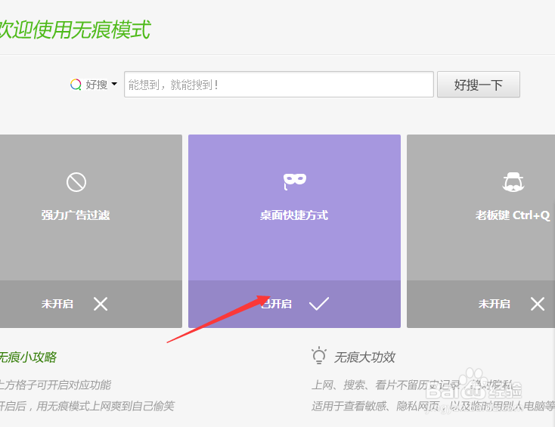Toggle the 未开启 status on 老板键 card
The width and height of the screenshot is (555, 427).
tap(494, 304)
